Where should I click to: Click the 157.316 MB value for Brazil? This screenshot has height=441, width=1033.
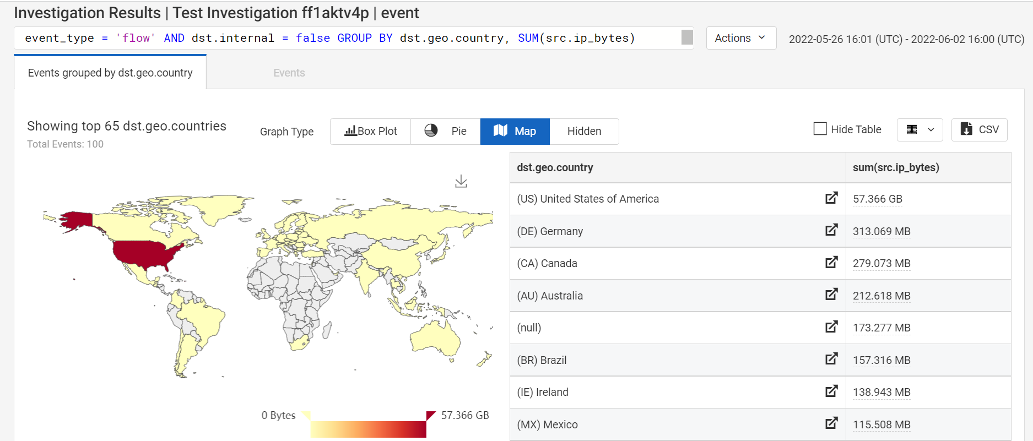881,360
